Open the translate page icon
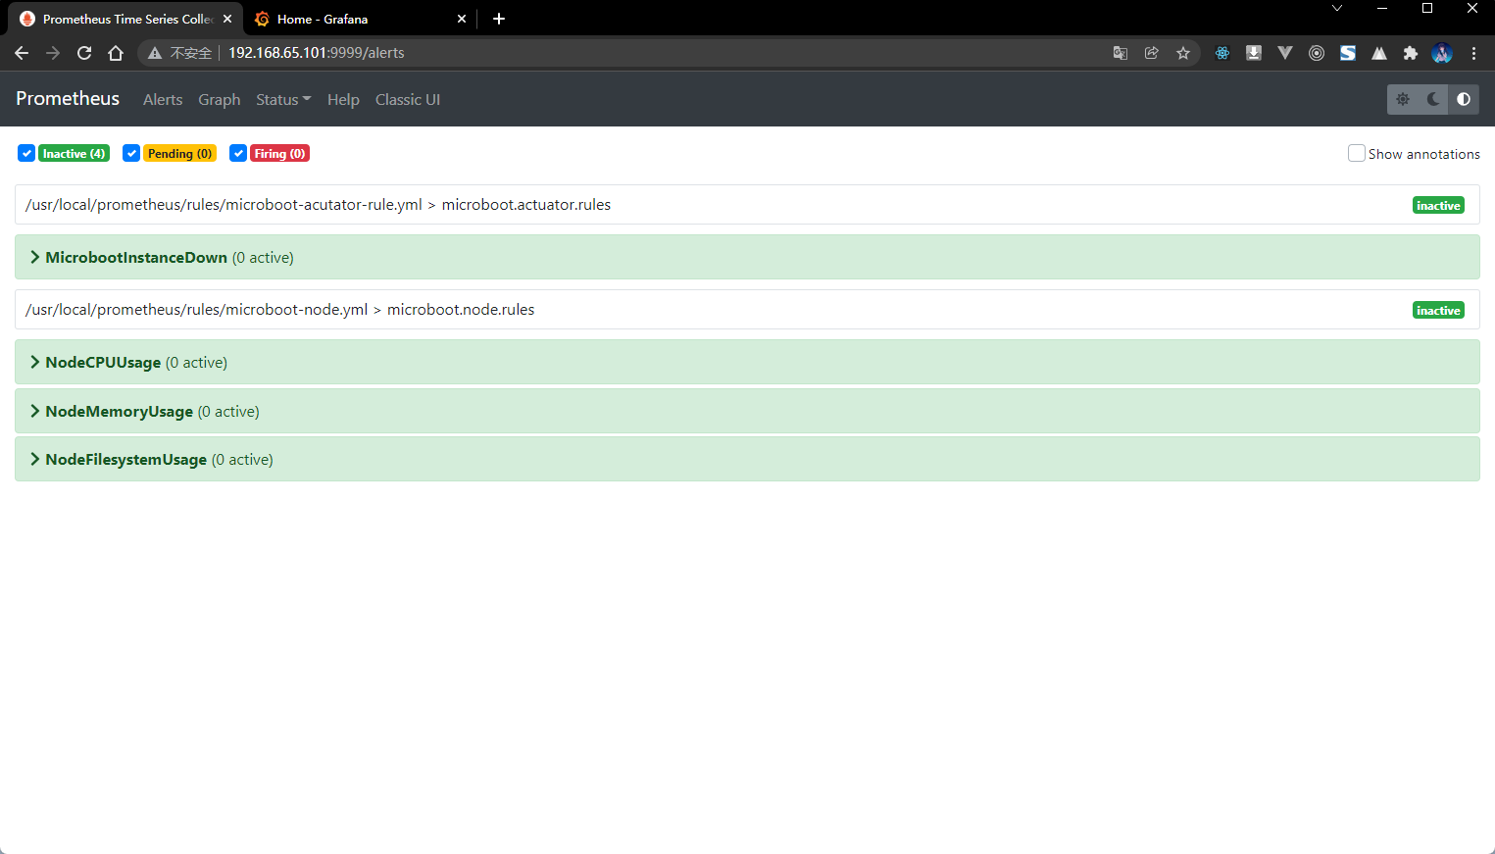 (x=1121, y=53)
